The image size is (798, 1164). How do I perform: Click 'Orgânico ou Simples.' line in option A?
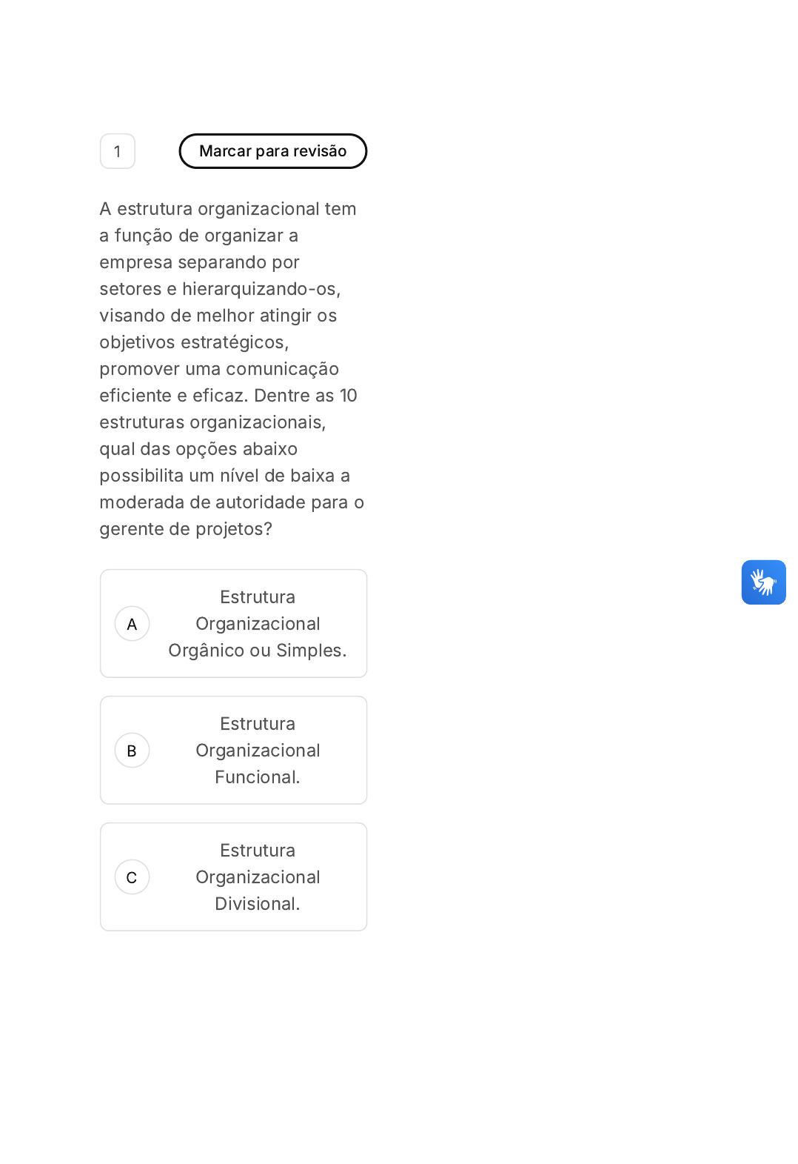coord(257,651)
